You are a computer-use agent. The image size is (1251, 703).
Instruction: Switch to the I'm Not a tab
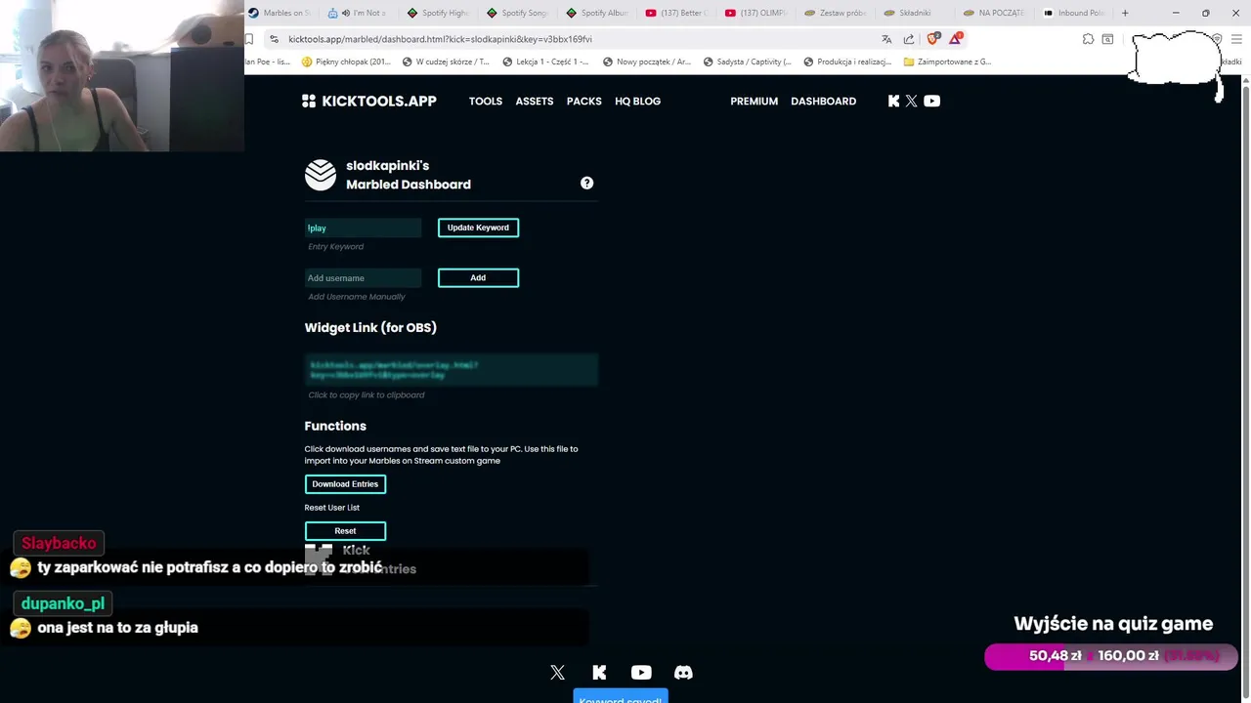[x=359, y=13]
